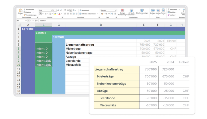Open Bedingte Formatierung
The width and height of the screenshot is (207, 119).
coord(122,11)
